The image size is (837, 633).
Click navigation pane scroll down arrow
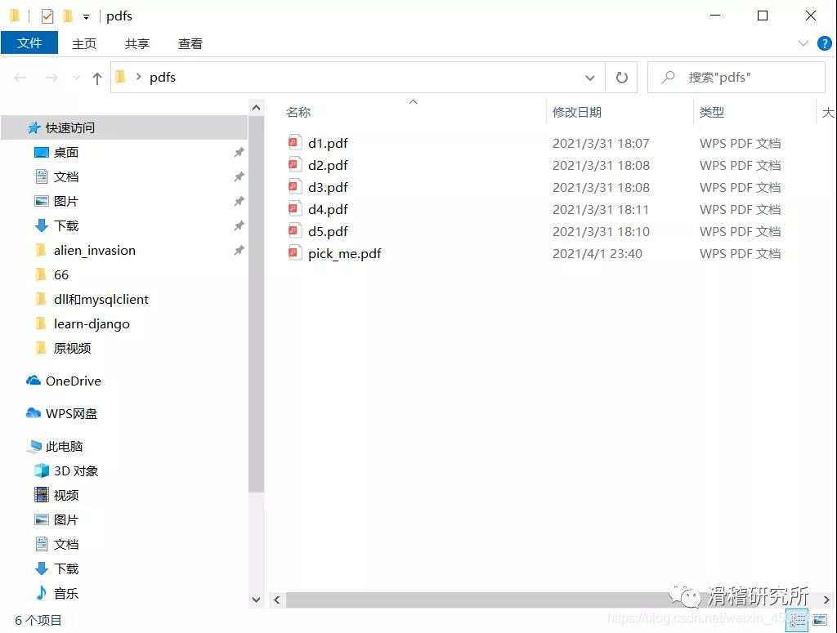(256, 600)
